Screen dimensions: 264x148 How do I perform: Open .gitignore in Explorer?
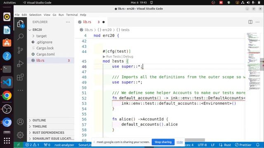(44, 42)
